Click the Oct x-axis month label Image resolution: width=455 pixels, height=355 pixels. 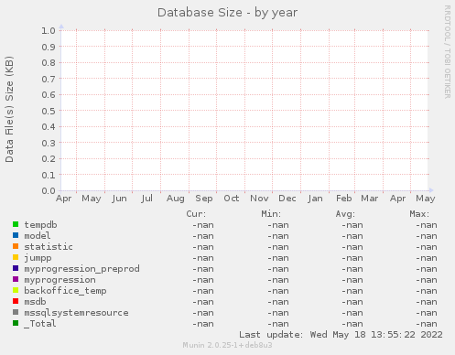tap(232, 199)
